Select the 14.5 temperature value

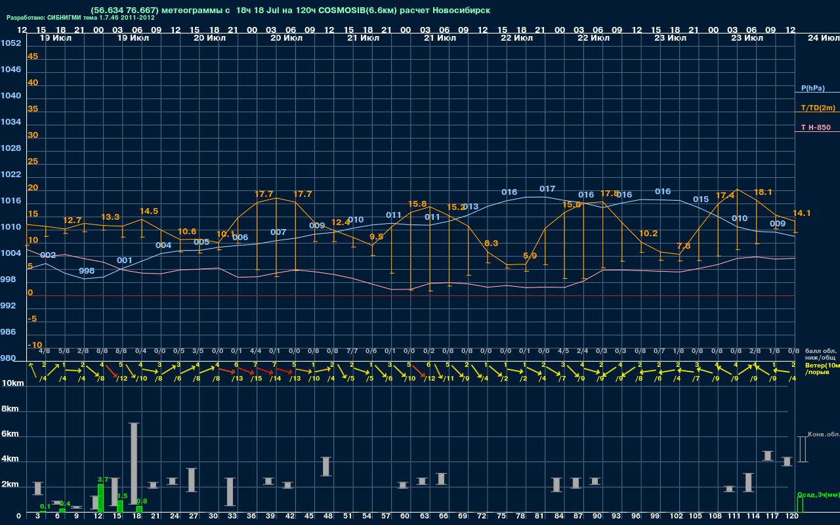tap(149, 211)
